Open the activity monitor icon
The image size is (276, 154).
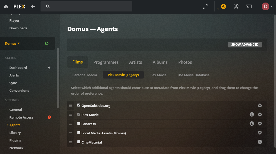pyautogui.click(x=224, y=7)
